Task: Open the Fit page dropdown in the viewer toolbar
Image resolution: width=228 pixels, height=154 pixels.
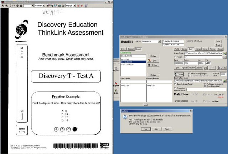Action: click(74, 6)
